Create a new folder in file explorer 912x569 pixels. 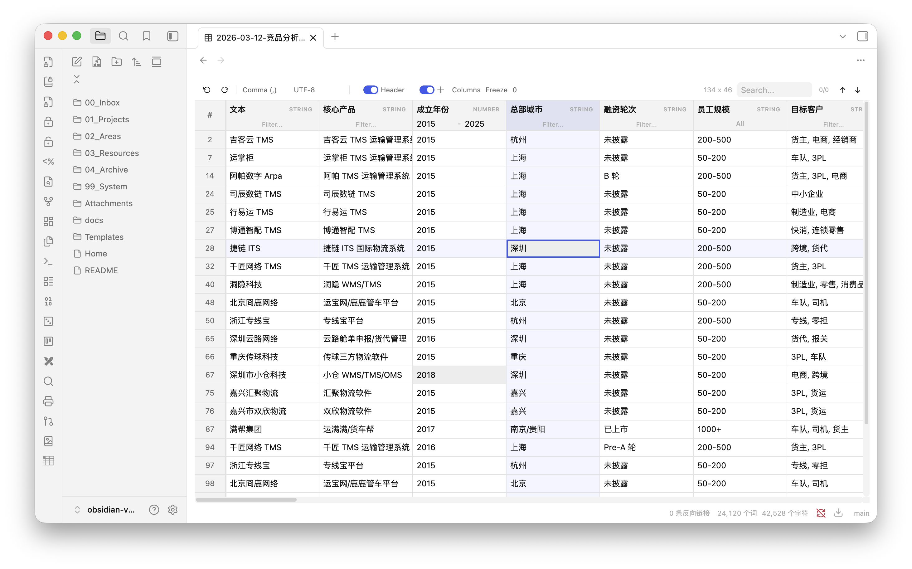(117, 62)
